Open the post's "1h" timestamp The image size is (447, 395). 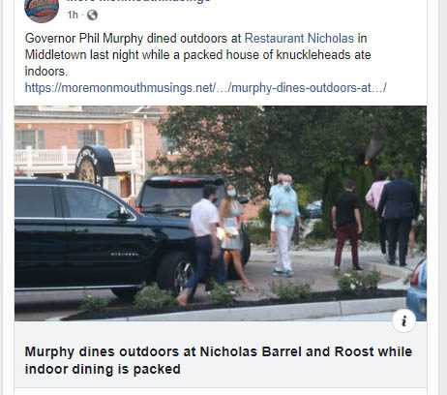click(x=73, y=15)
